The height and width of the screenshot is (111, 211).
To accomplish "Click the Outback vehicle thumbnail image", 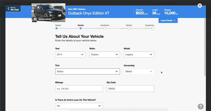I will [49, 13].
